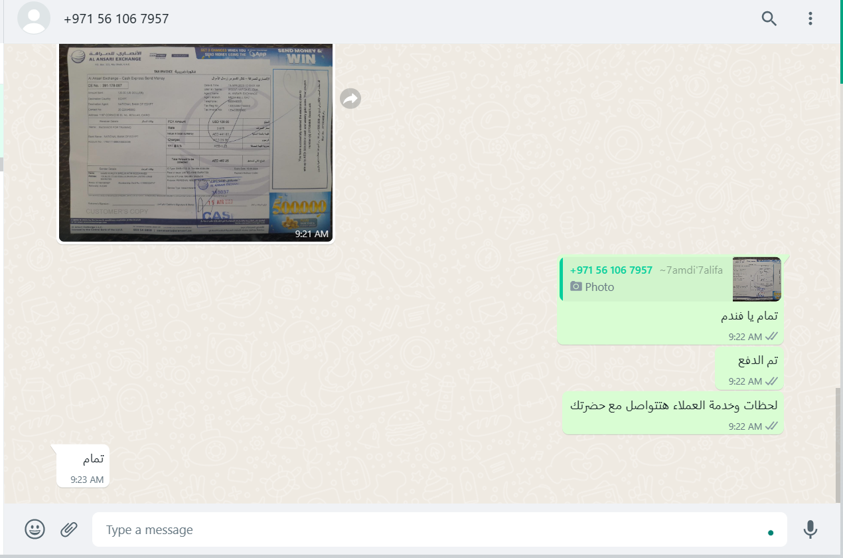The width and height of the screenshot is (843, 558).
Task: Open search in this chat
Action: 769,19
